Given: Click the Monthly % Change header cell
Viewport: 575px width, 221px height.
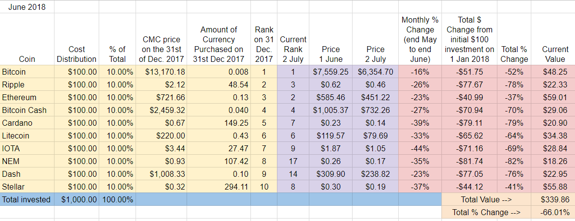Looking at the screenshot, I should tap(420, 40).
